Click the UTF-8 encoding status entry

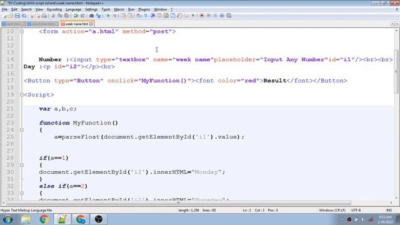tap(356, 211)
